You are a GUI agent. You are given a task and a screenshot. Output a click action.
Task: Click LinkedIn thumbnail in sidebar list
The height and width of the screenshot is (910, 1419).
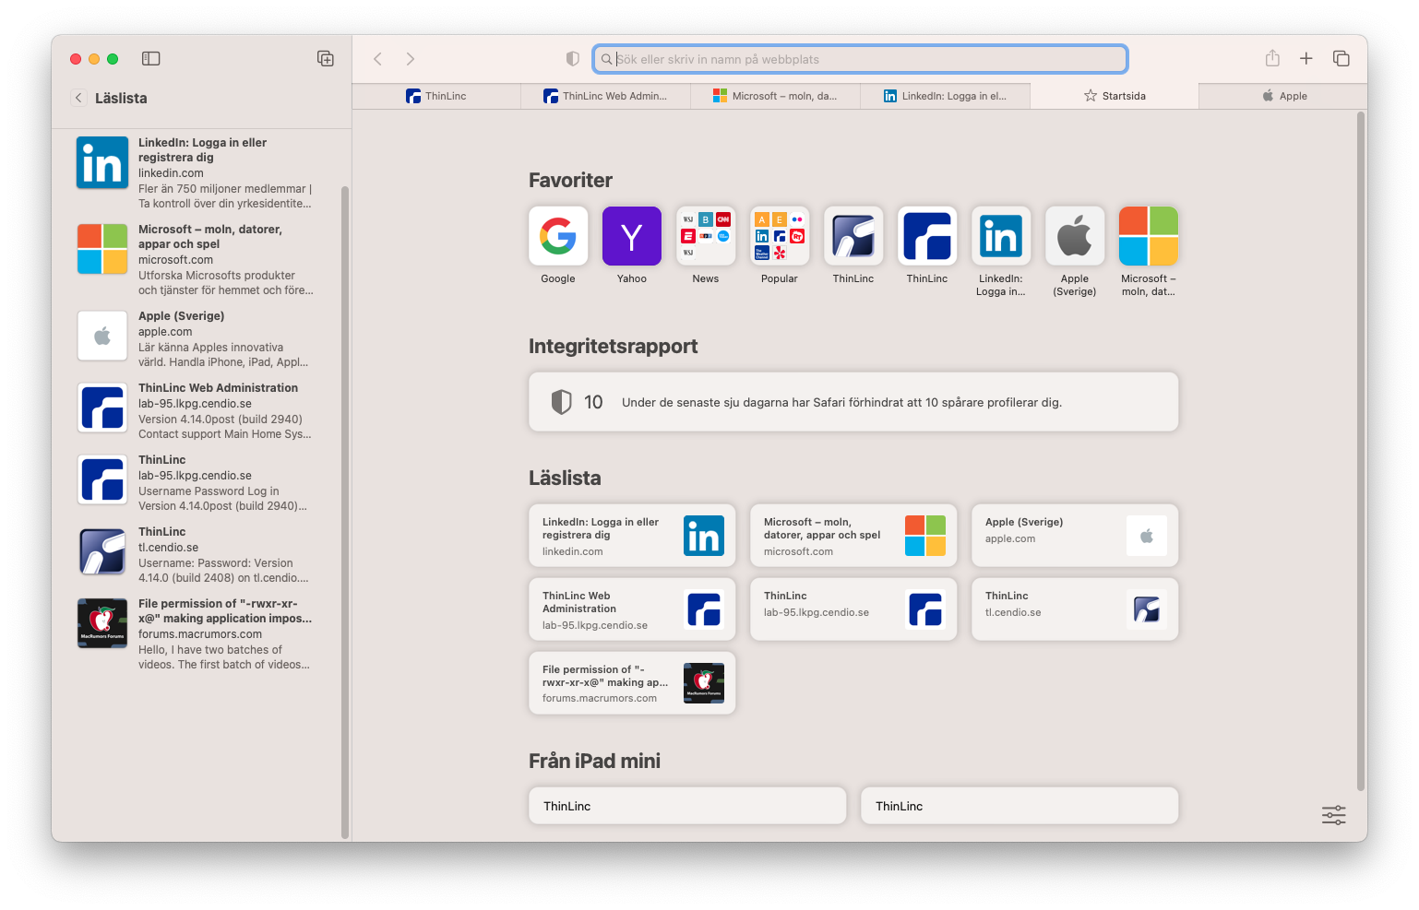tap(102, 162)
